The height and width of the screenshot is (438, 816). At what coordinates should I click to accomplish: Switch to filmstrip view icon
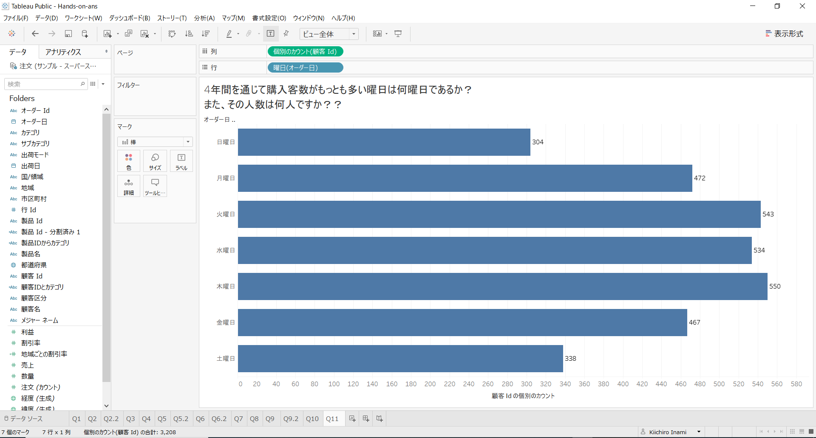point(802,432)
